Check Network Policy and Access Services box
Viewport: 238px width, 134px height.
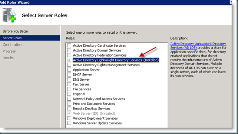pos(69,99)
